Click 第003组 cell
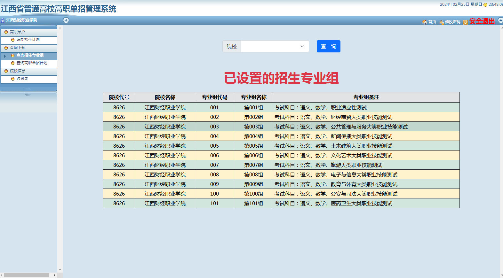The width and height of the screenshot is (503, 278). point(253,127)
